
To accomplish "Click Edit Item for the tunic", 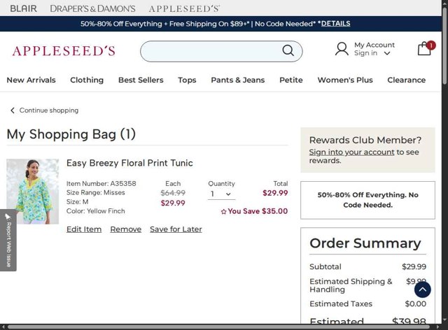I will pos(84,229).
